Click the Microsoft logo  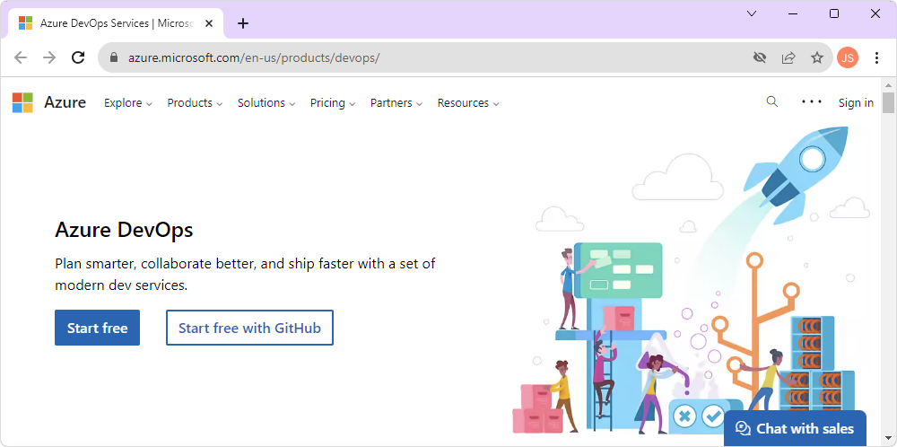[22, 102]
